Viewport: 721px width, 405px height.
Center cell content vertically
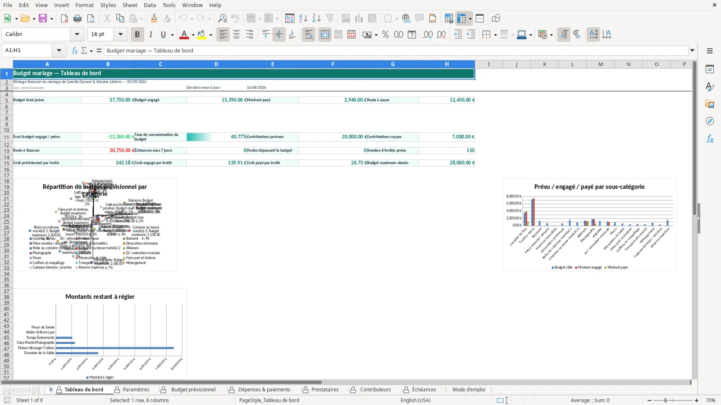click(279, 35)
